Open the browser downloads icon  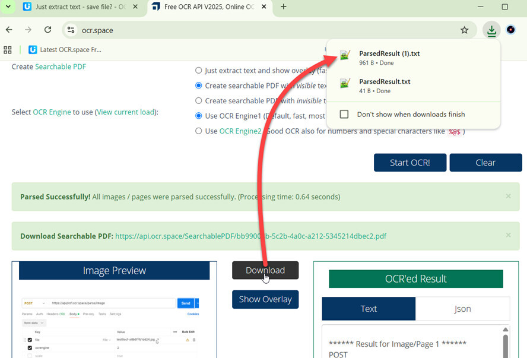[x=491, y=30]
